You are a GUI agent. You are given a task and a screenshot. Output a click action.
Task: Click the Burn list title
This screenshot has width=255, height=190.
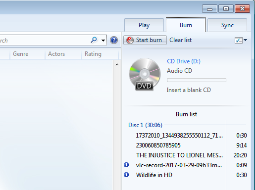tap(186, 114)
